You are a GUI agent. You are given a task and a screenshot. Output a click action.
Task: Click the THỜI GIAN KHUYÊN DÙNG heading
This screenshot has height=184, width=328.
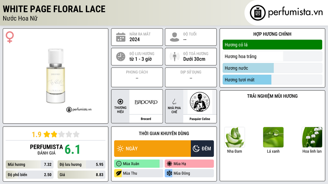[164, 134]
